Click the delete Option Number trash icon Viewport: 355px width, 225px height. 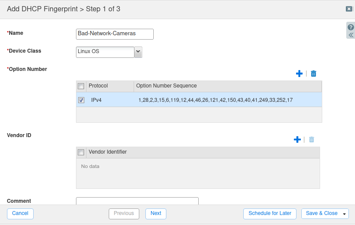(x=314, y=74)
